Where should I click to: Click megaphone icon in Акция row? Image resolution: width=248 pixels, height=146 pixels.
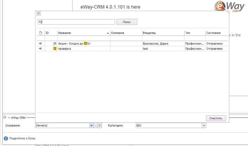[41, 43]
